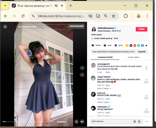The image size is (156, 128).
Task: Go to the previous video with up arrow
Action: coord(82,68)
